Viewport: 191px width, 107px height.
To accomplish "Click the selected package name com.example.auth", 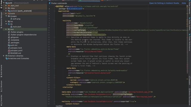I will tap(75, 9).
